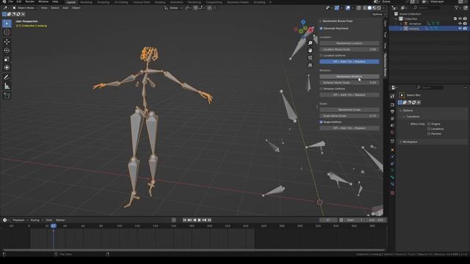The image size is (470, 264).
Task: Open the File menu
Action: coord(11,1)
